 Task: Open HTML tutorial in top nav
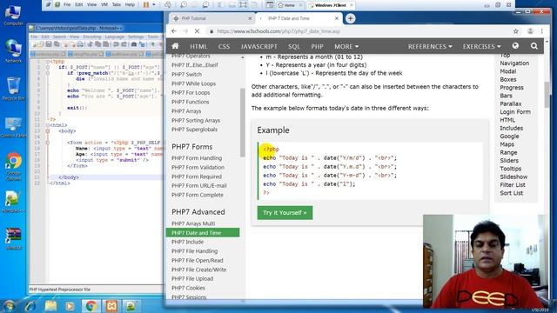click(x=198, y=46)
